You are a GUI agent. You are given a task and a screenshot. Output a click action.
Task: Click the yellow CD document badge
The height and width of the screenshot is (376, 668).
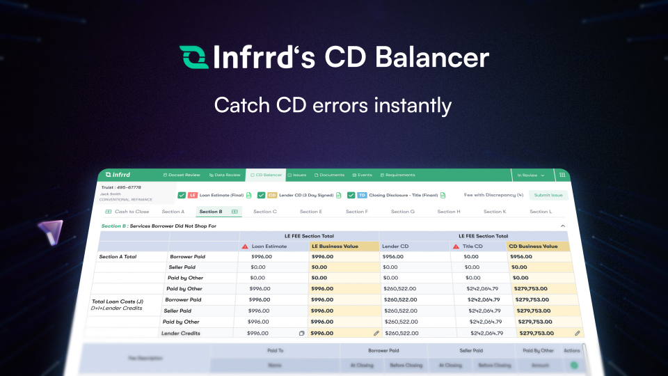[x=272, y=195]
